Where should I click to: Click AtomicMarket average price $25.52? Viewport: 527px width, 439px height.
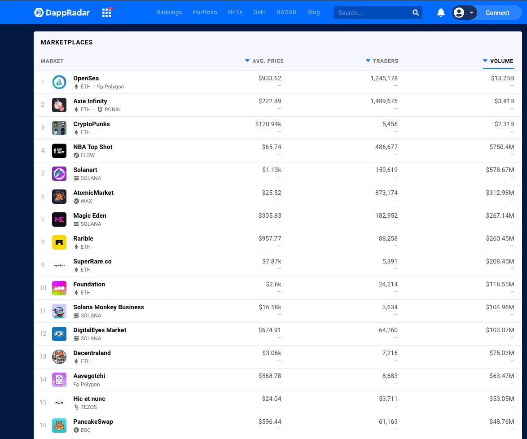click(x=272, y=193)
